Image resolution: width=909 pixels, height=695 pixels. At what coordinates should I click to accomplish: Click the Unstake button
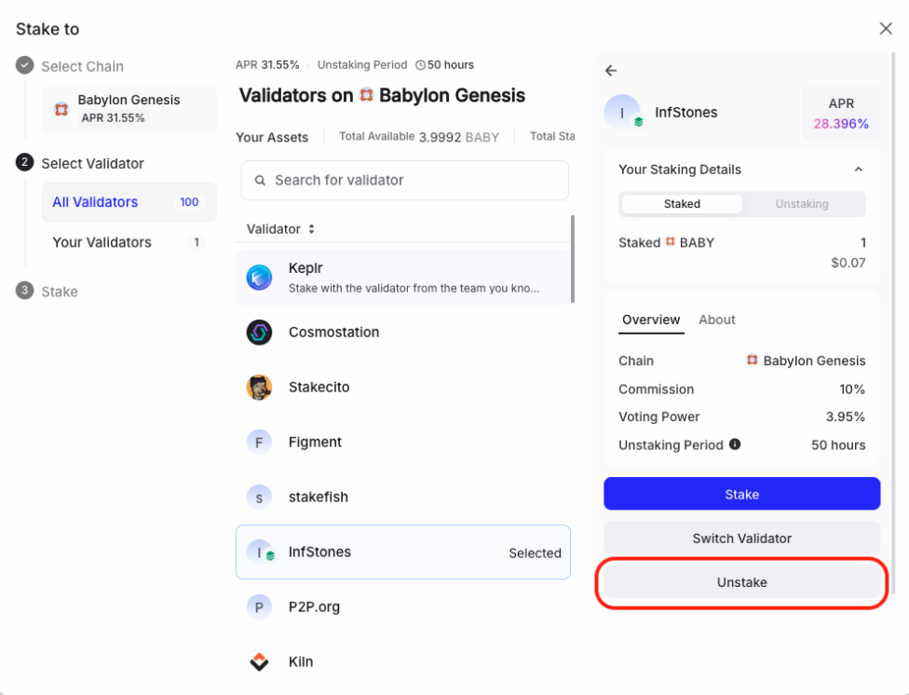(x=741, y=582)
